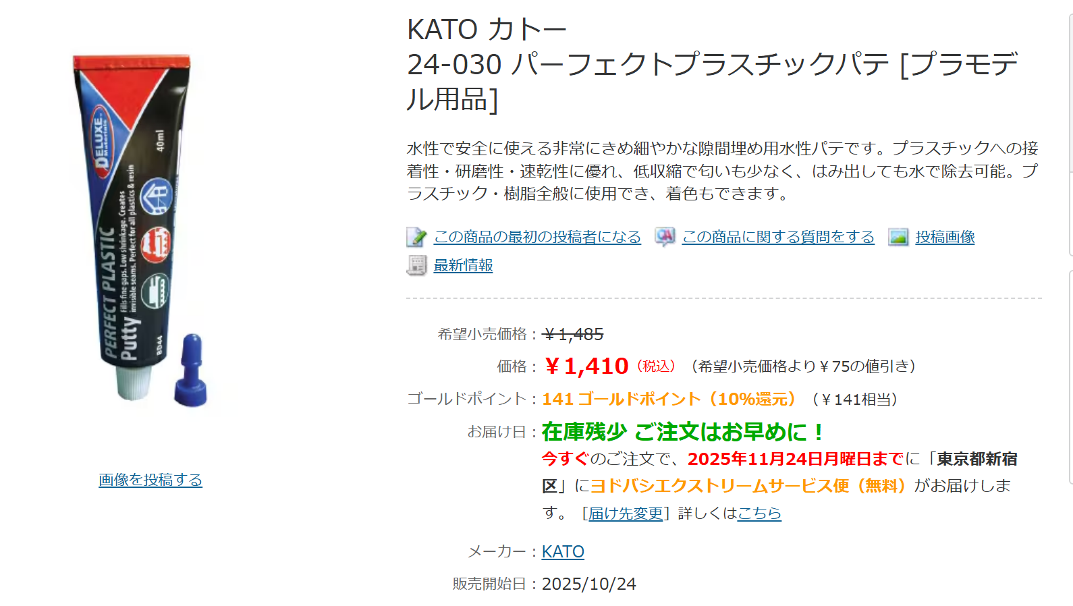This screenshot has height=606, width=1073.
Task: Open the '最新情報' link
Action: pyautogui.click(x=463, y=266)
